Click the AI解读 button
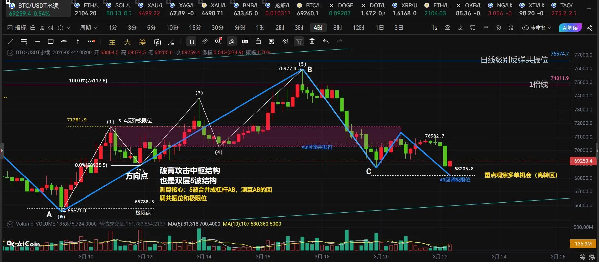 [x=570, y=28]
